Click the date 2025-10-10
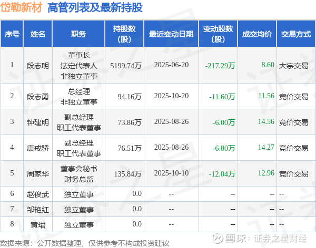This screenshot has height=248, width=316. 171,173
